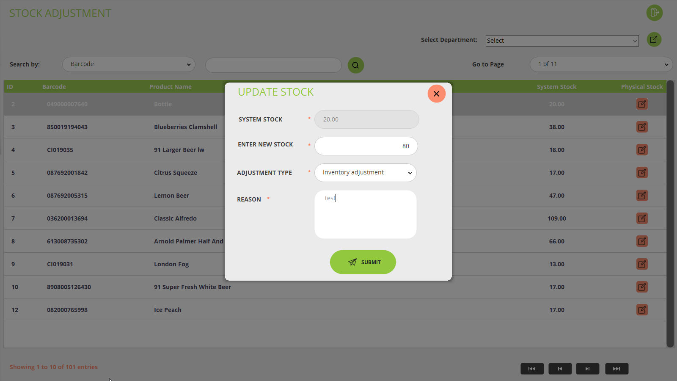677x381 pixels.
Task: Click the logout icon at top right
Action: coord(654,13)
